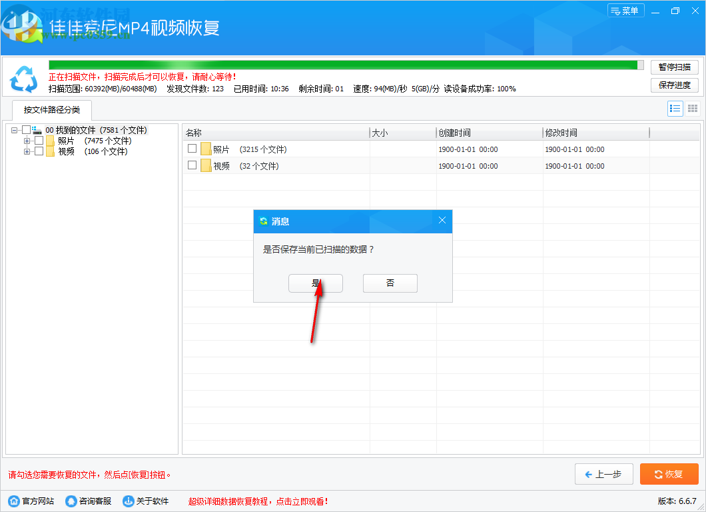The image size is (706, 512).
Task: Check the 照片 (3215 个文件) list checkbox
Action: (x=192, y=148)
